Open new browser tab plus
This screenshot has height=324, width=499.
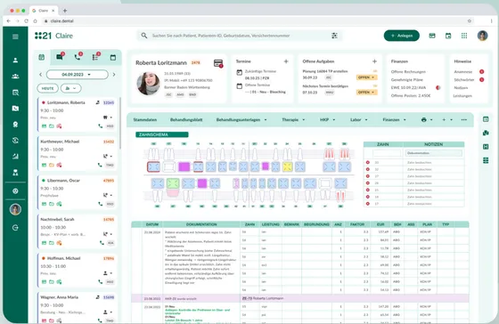65,11
